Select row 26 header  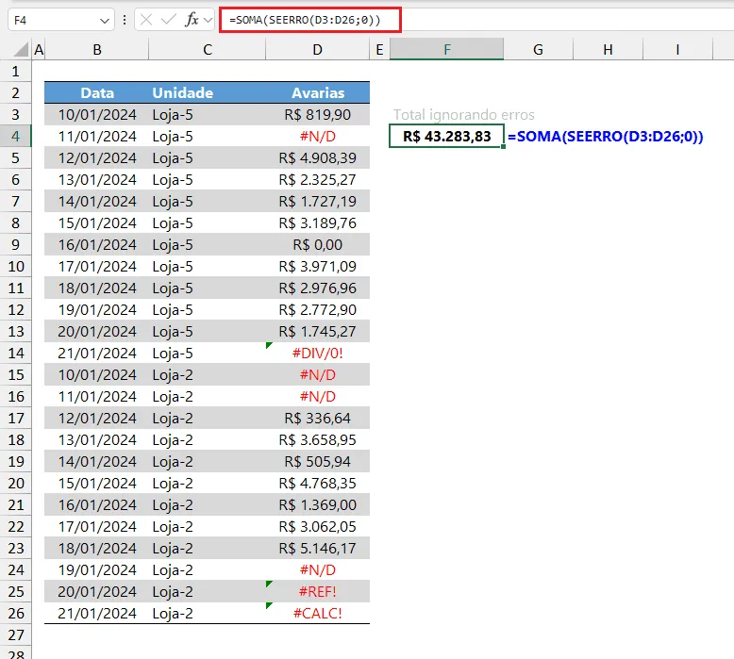pos(15,613)
